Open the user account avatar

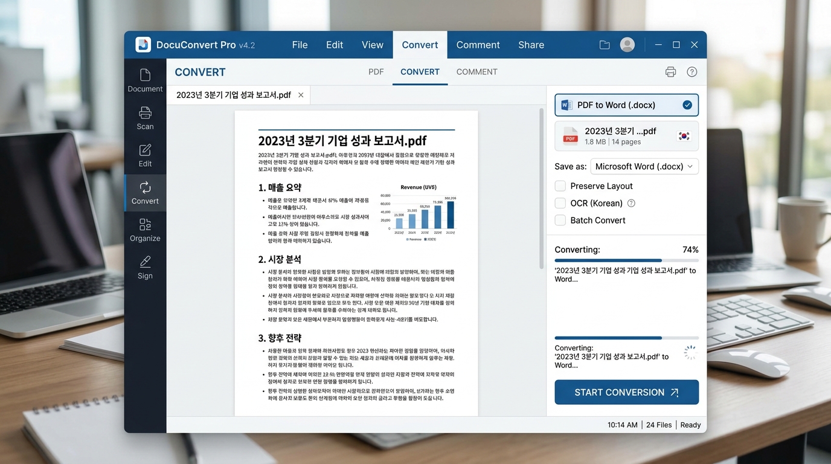click(x=627, y=45)
